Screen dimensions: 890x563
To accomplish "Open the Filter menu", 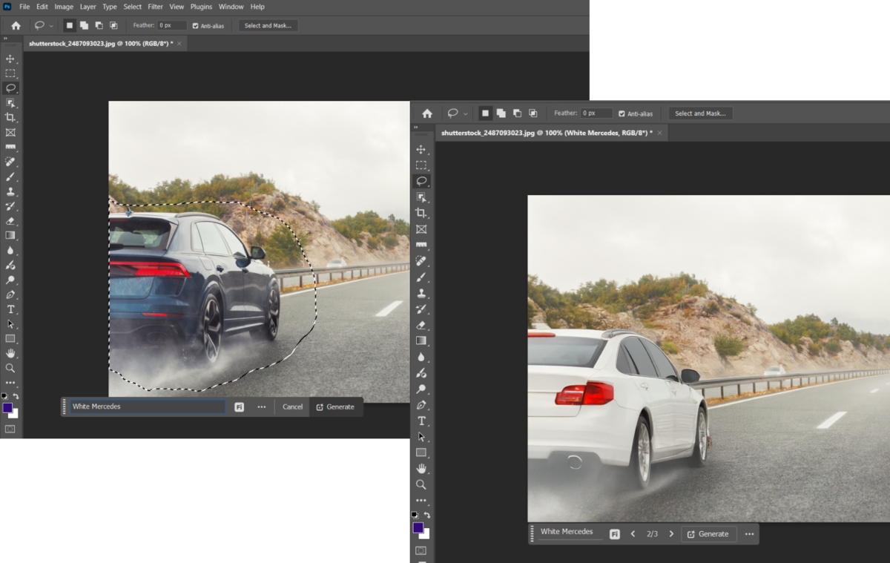I will (x=155, y=7).
